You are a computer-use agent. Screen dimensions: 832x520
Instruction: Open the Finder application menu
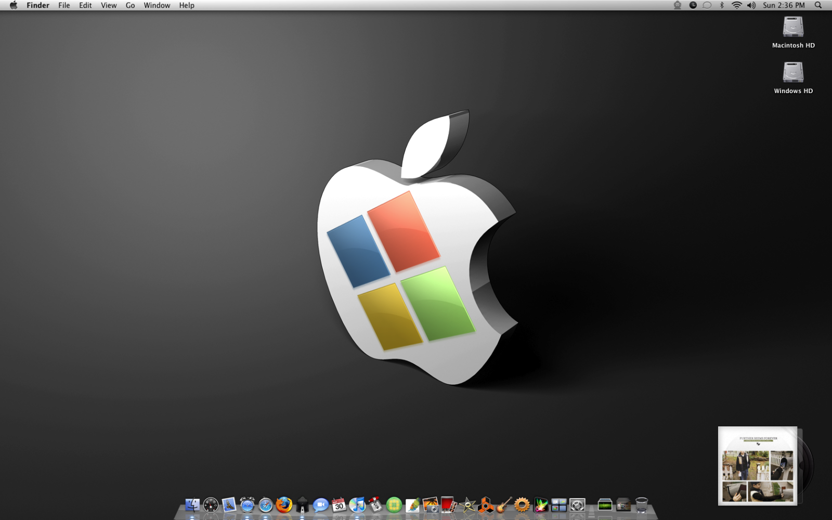tap(38, 5)
